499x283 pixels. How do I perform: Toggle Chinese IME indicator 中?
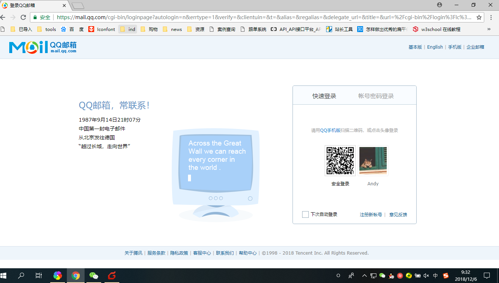435,276
